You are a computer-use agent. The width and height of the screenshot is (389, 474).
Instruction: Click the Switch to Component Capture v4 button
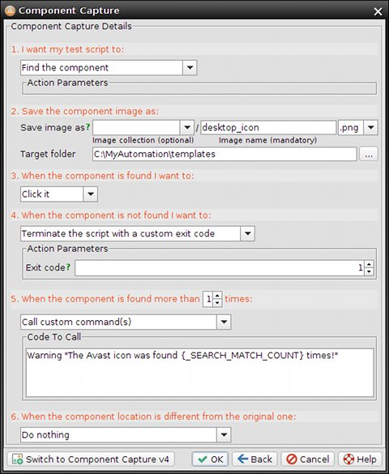pos(91,459)
